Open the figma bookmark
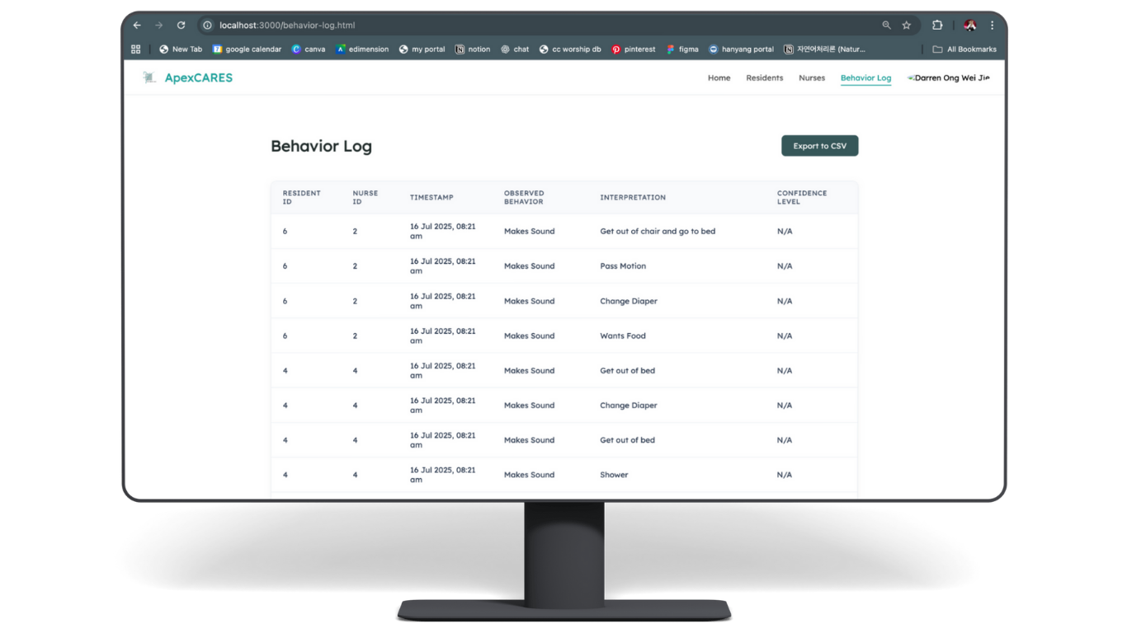This screenshot has height=633, width=1127. point(682,49)
